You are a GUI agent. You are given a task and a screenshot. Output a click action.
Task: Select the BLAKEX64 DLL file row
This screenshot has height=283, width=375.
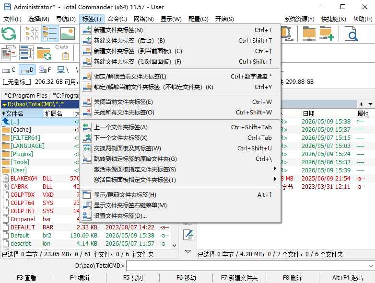click(40, 179)
